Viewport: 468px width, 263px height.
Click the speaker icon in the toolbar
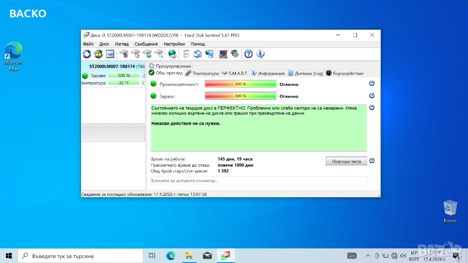[x=235, y=54]
